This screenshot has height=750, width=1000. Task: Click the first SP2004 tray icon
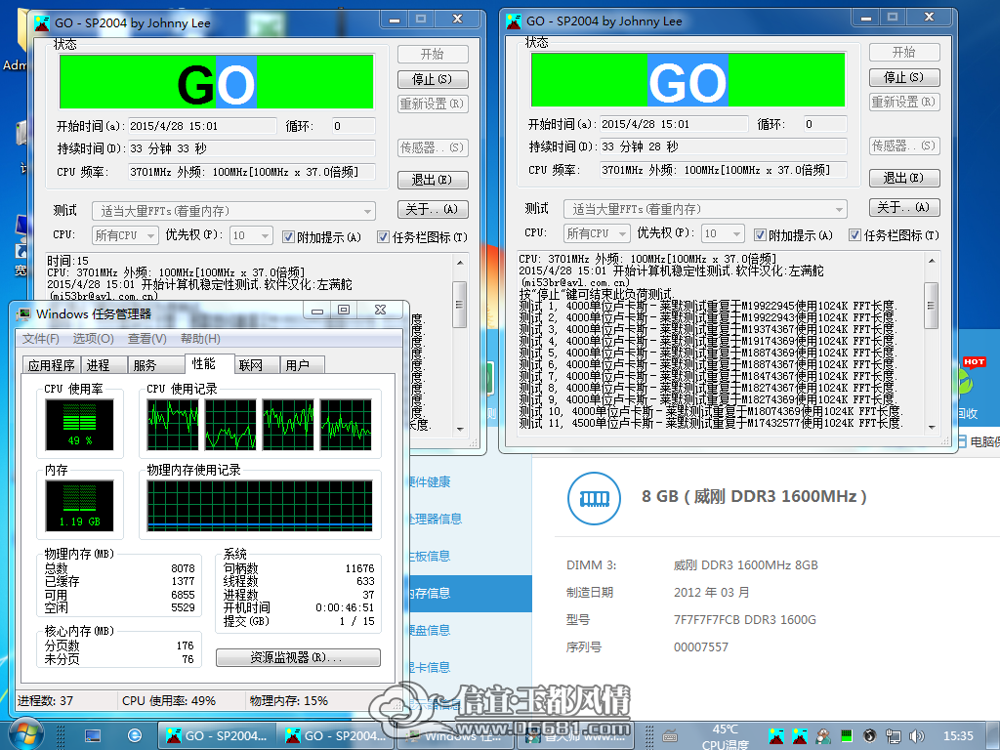pyautogui.click(x=776, y=736)
